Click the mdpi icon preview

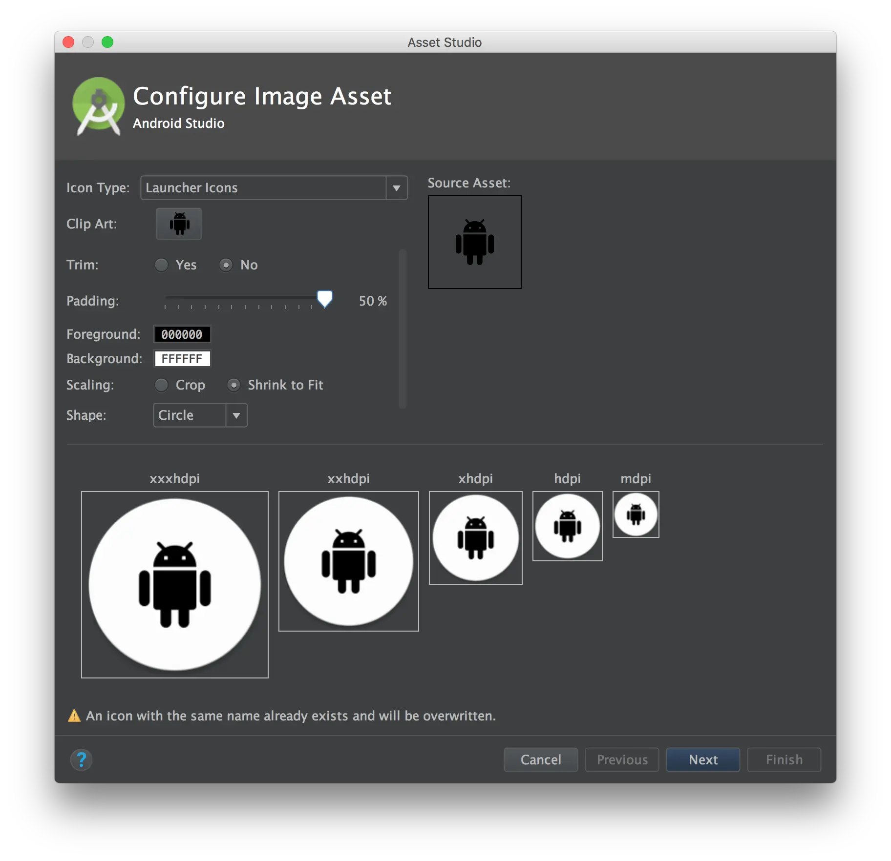coord(636,514)
